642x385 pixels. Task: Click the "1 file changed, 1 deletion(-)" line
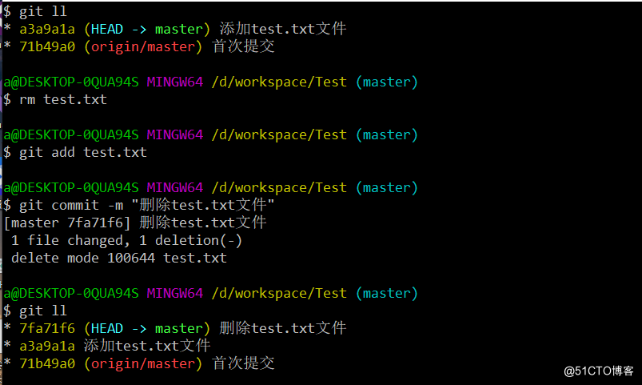click(x=126, y=240)
